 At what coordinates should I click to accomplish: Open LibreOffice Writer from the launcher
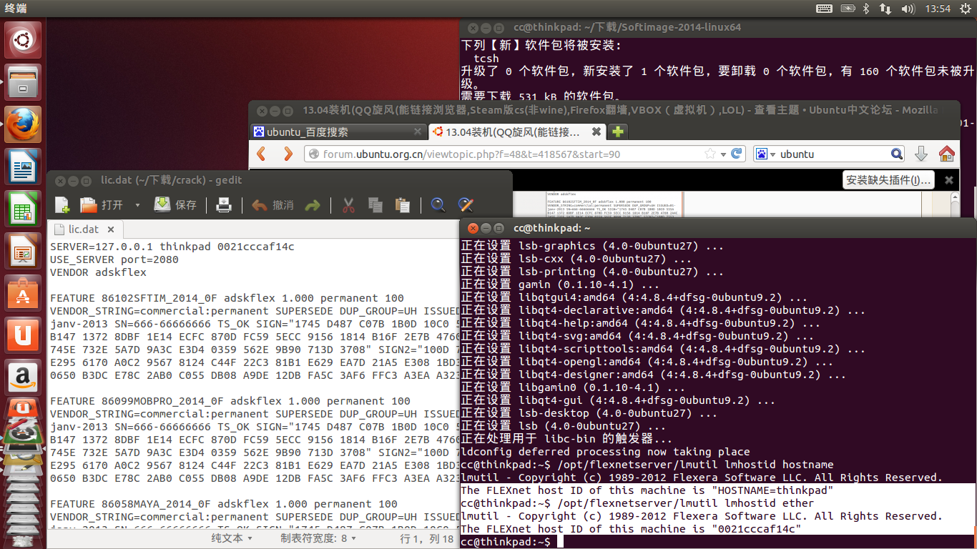point(23,167)
